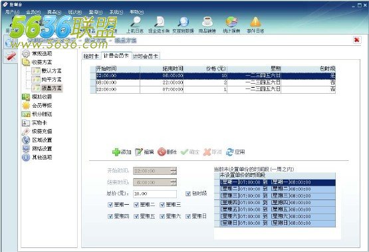Toggle the 星期日 checkbox

188,216
